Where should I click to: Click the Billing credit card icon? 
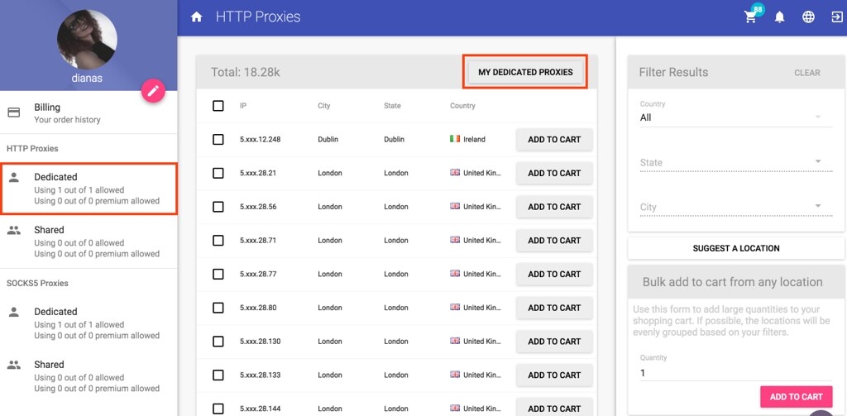coord(14,112)
